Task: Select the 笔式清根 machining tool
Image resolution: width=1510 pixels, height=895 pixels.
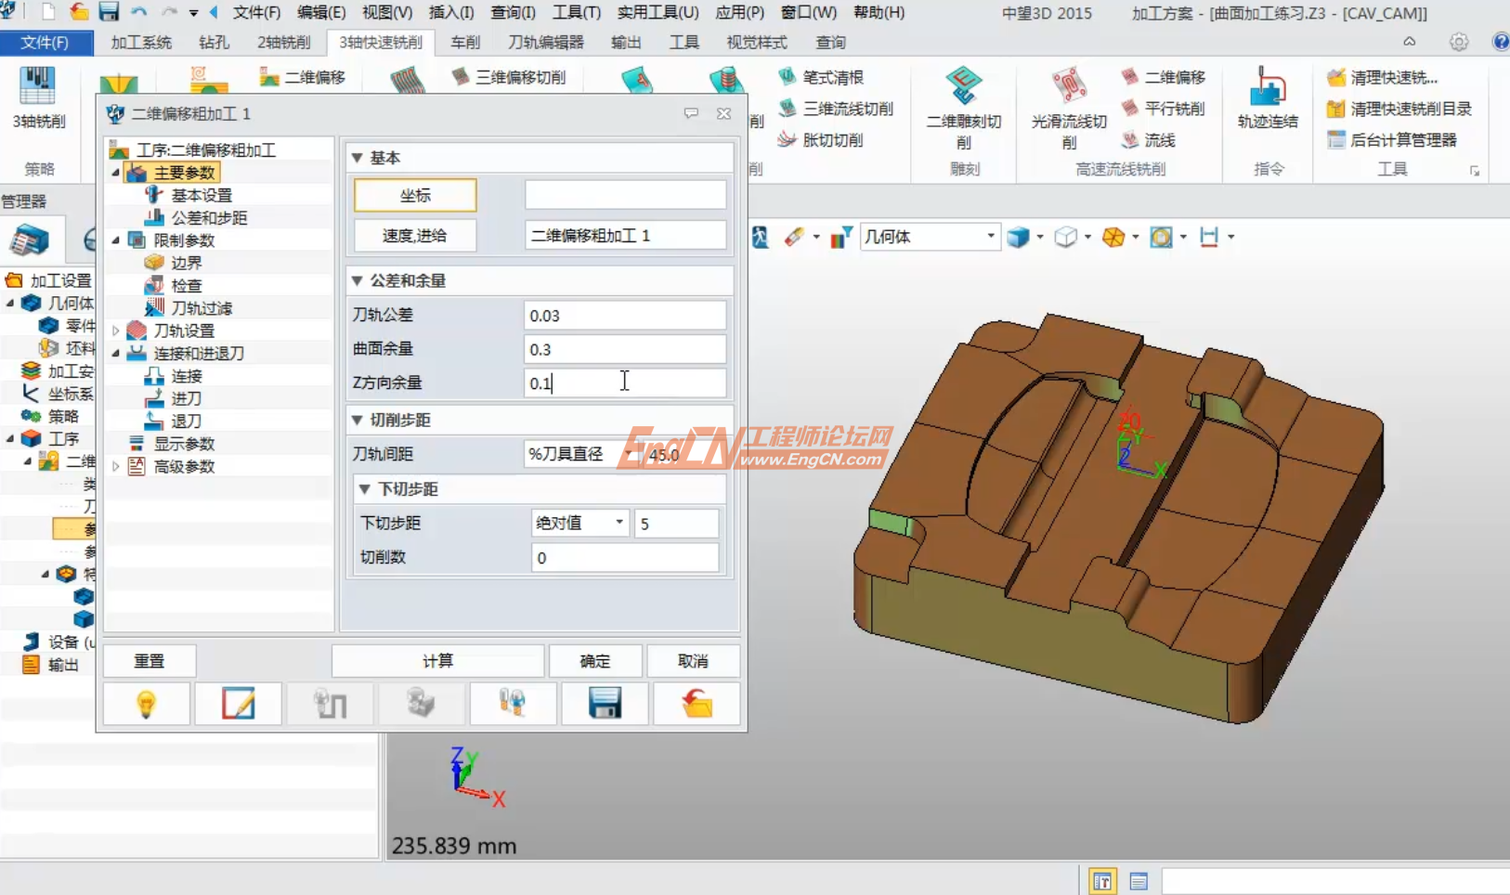Action: point(823,77)
